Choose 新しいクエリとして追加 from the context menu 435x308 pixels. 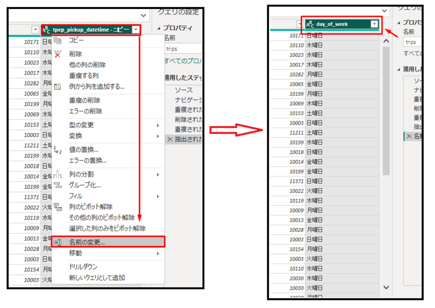[x=97, y=278]
